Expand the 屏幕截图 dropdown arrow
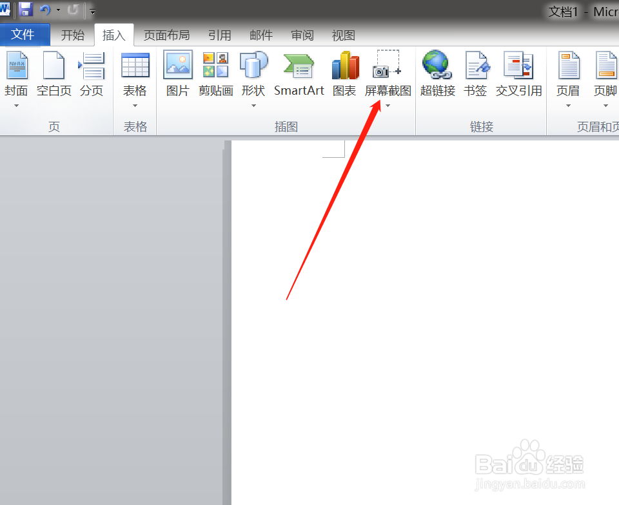The image size is (619, 505). 388,106
